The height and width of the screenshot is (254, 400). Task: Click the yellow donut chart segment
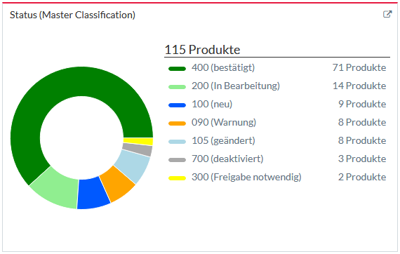tap(138, 141)
